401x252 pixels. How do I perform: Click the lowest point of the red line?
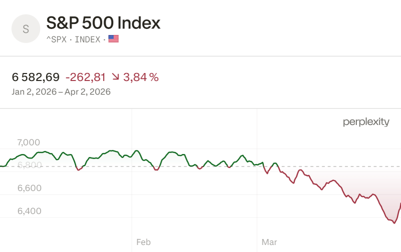pos(394,223)
